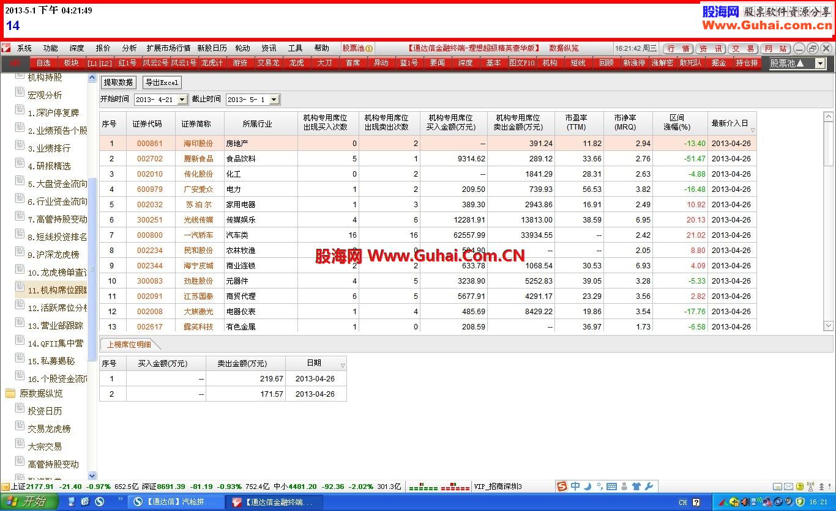
Task: Select the 上榜席位明细 tab
Action: (129, 345)
